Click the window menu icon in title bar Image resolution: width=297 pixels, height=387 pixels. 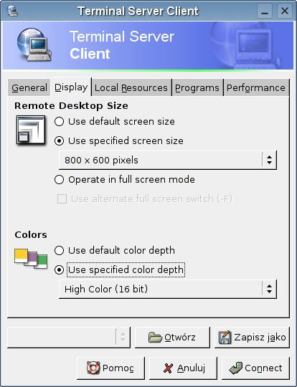coord(12,11)
